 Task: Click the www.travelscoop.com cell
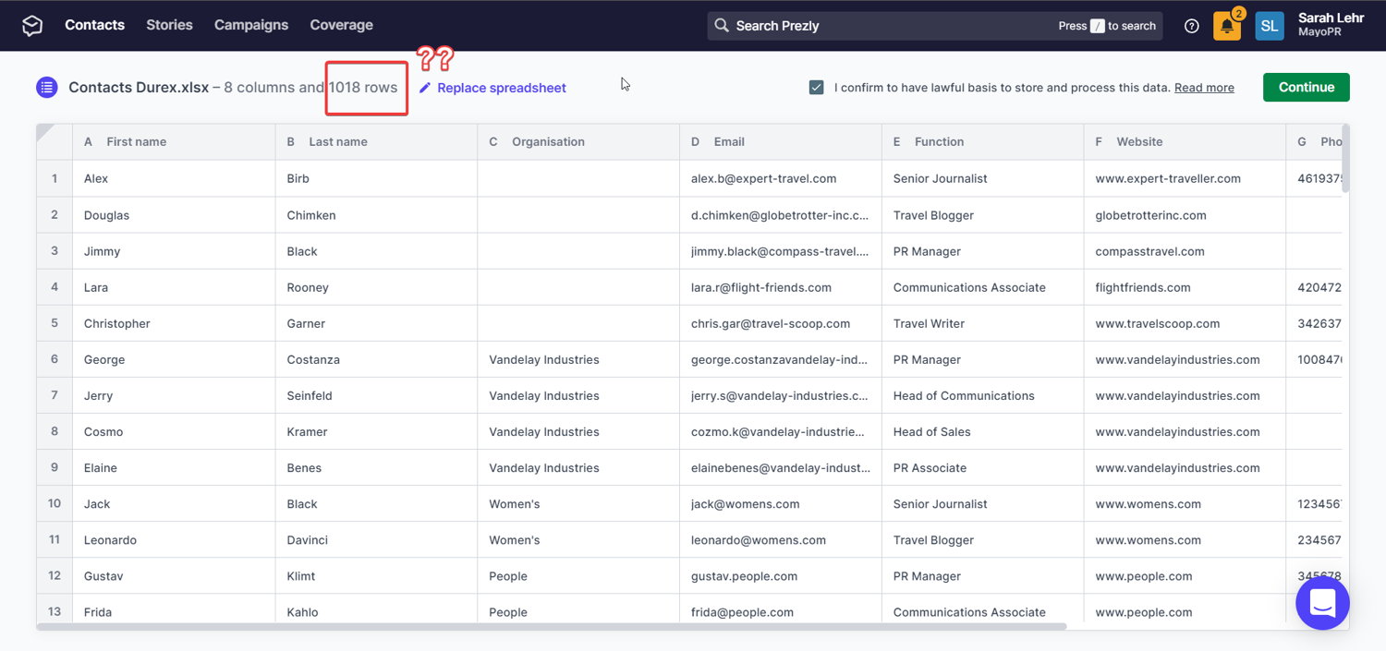tap(1185, 323)
